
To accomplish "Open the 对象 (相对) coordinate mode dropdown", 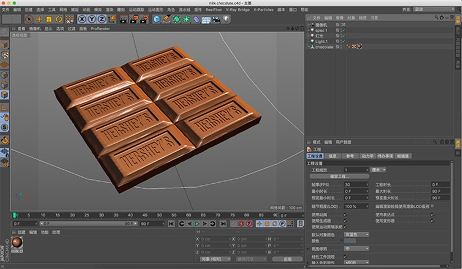I will (215, 260).
